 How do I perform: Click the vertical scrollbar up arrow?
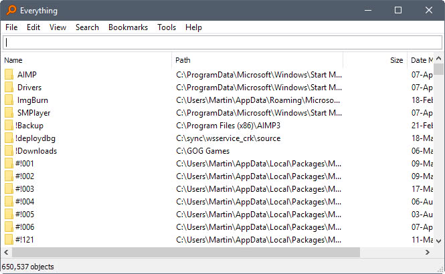click(438, 58)
